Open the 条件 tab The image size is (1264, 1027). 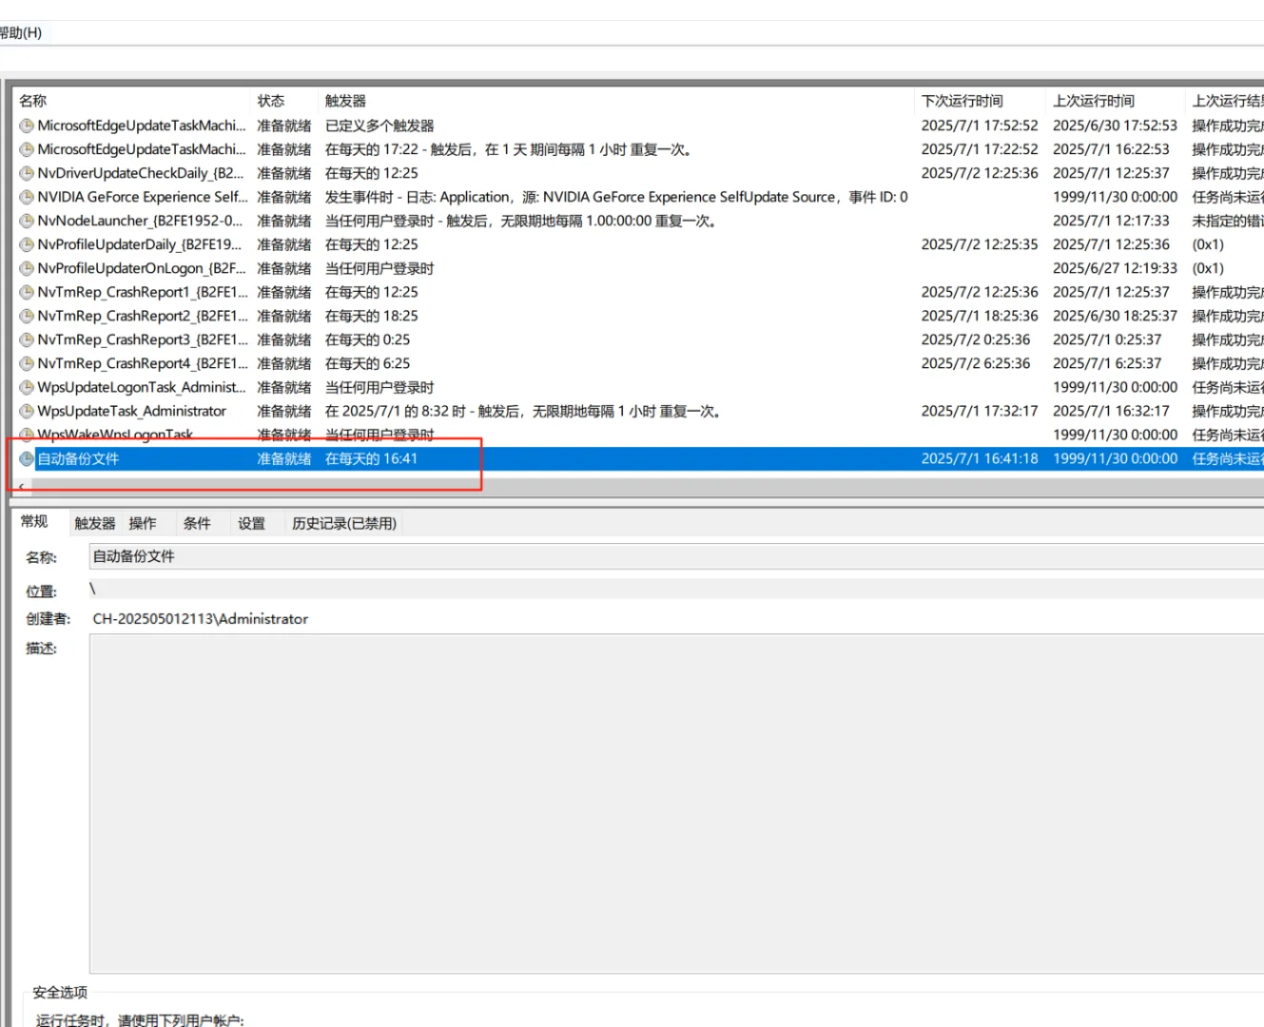197,523
